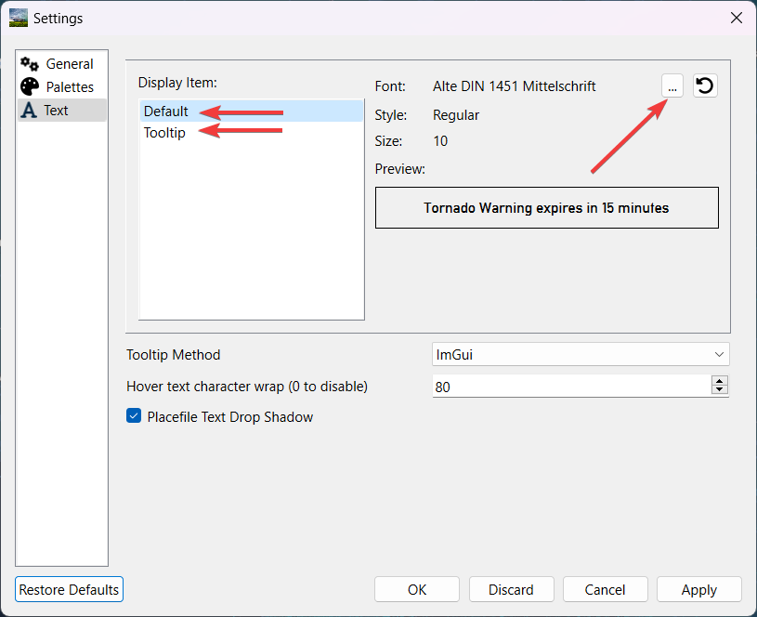This screenshot has width=757, height=617.
Task: Click the Restore Defaults button
Action: click(x=69, y=589)
